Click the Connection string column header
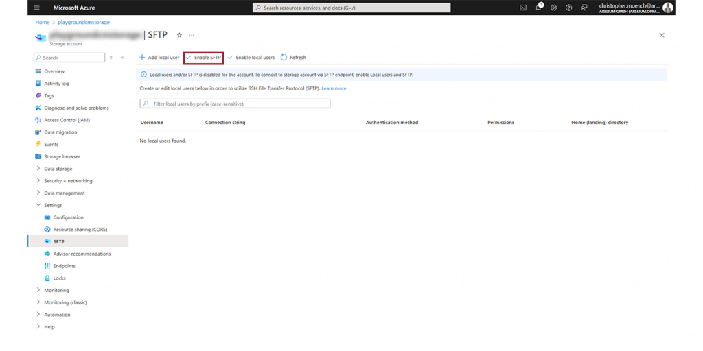 pyautogui.click(x=225, y=123)
